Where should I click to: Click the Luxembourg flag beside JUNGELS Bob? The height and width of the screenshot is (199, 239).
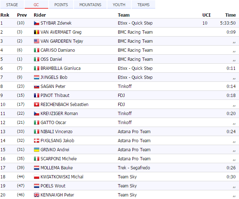[x=36, y=77]
